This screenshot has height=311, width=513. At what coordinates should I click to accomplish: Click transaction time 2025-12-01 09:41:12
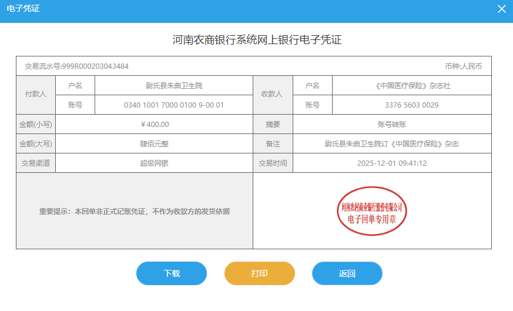pos(392,163)
